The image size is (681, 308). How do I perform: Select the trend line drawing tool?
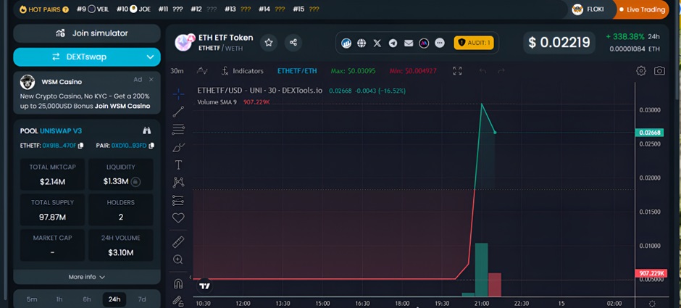point(178,112)
